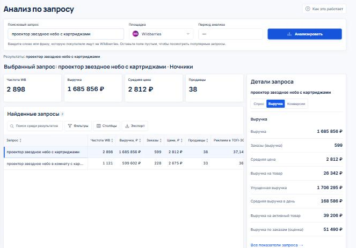Click Упущенная выручка value 1 706 295 ₽

coord(330,187)
